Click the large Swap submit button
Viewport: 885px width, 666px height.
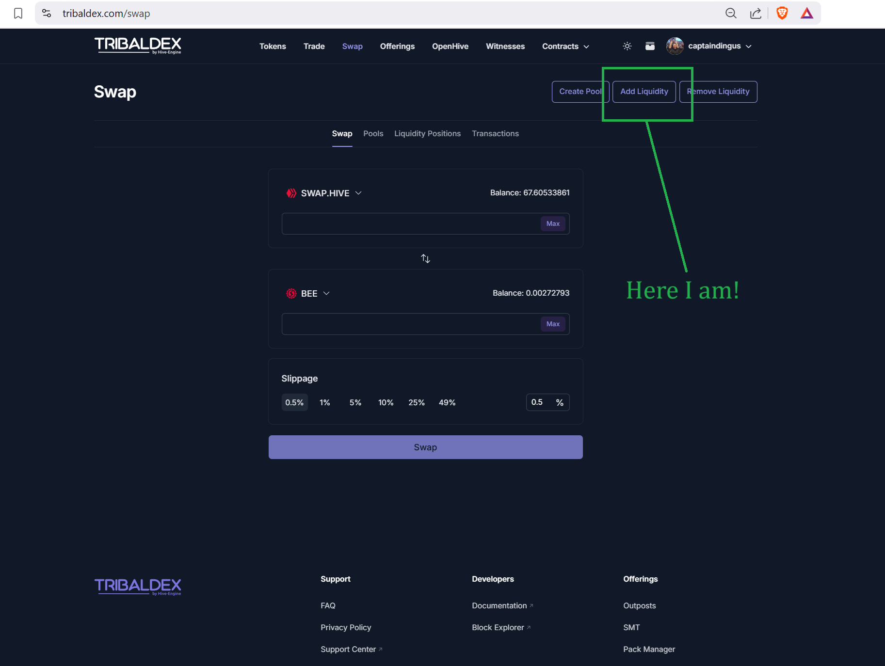click(425, 447)
